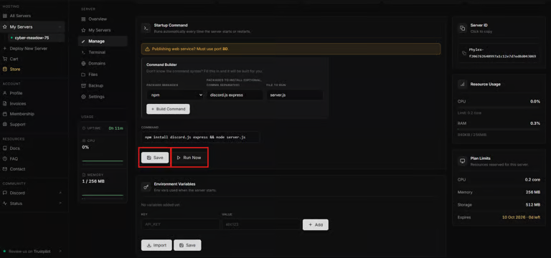Click the Cart icon
Image resolution: width=551 pixels, height=258 pixels.
(4, 59)
